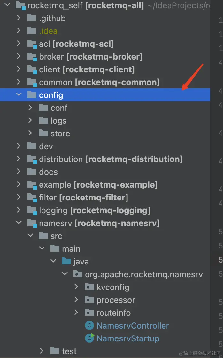The width and height of the screenshot is (223, 358).
Task: Expand the dev folder
Action: (x=19, y=146)
